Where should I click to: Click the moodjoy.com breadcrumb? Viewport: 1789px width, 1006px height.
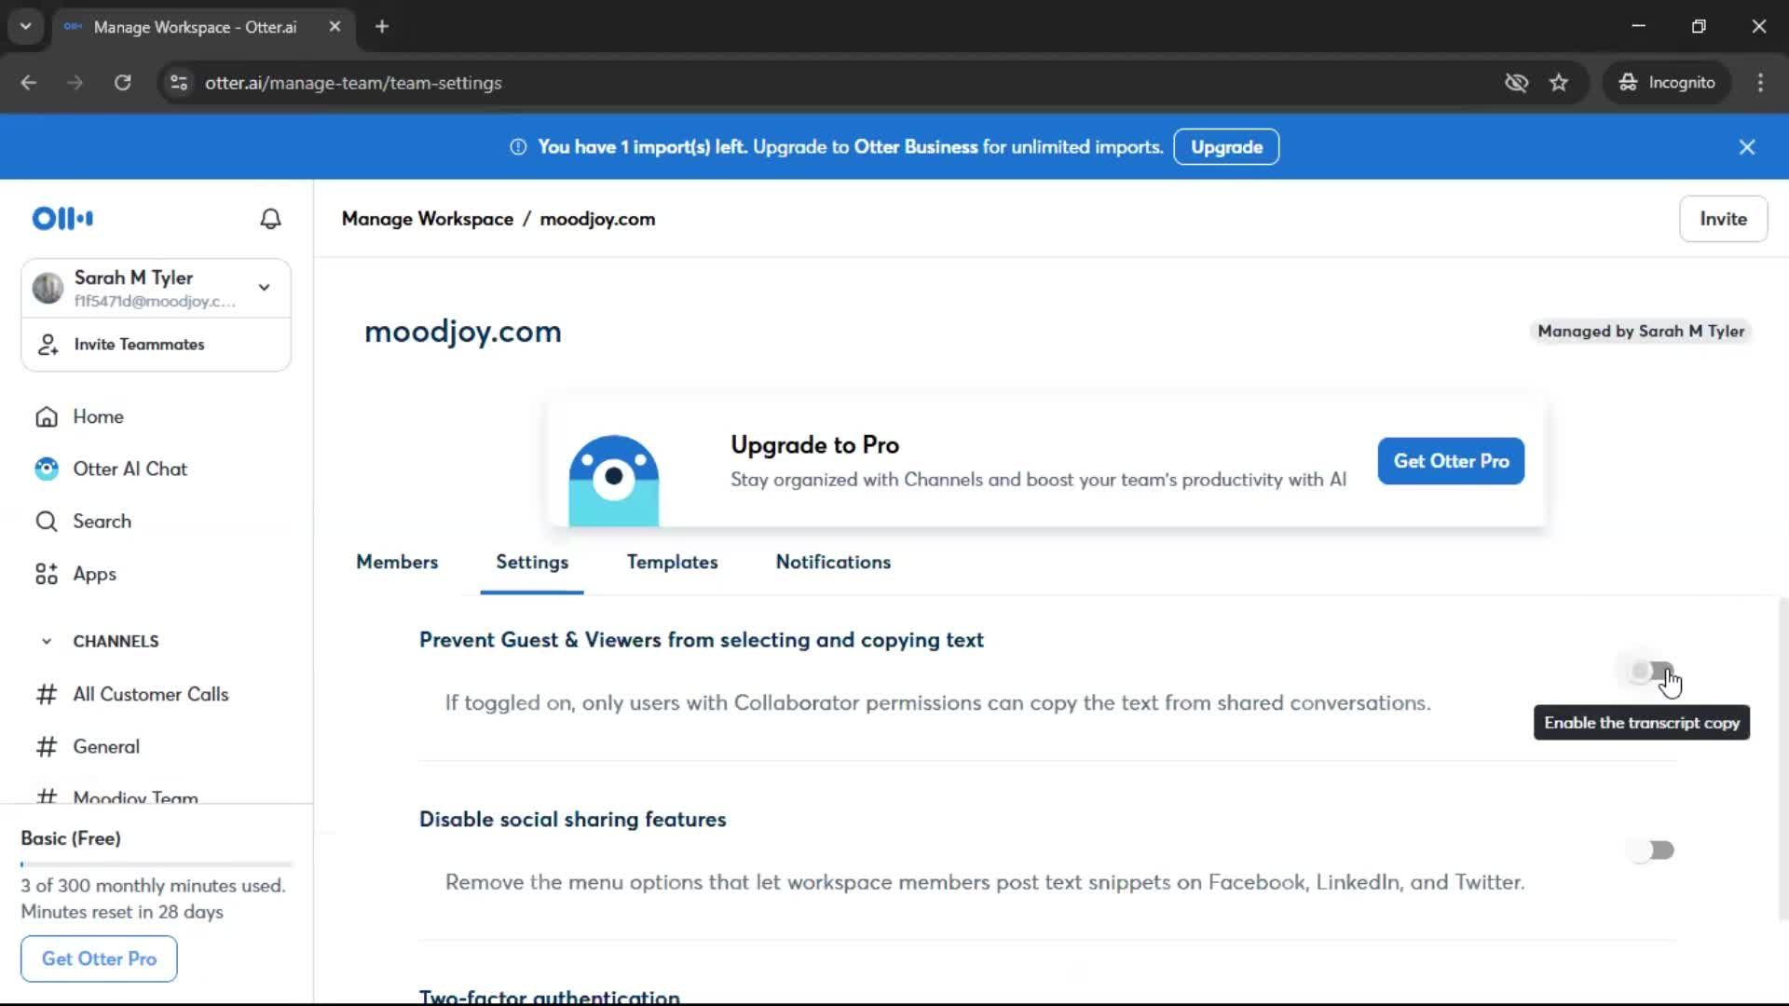point(597,219)
